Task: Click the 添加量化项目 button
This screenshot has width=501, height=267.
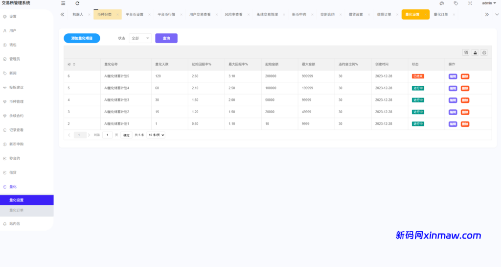Action: click(82, 38)
